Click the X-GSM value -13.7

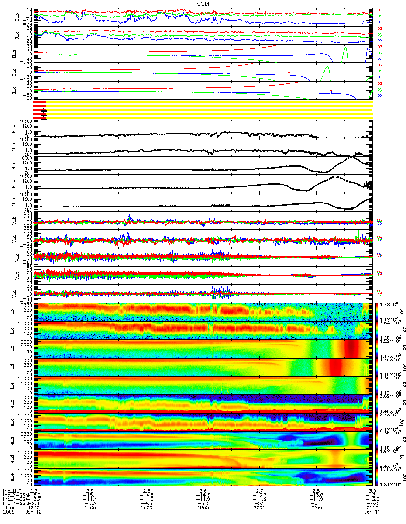pos(259,496)
